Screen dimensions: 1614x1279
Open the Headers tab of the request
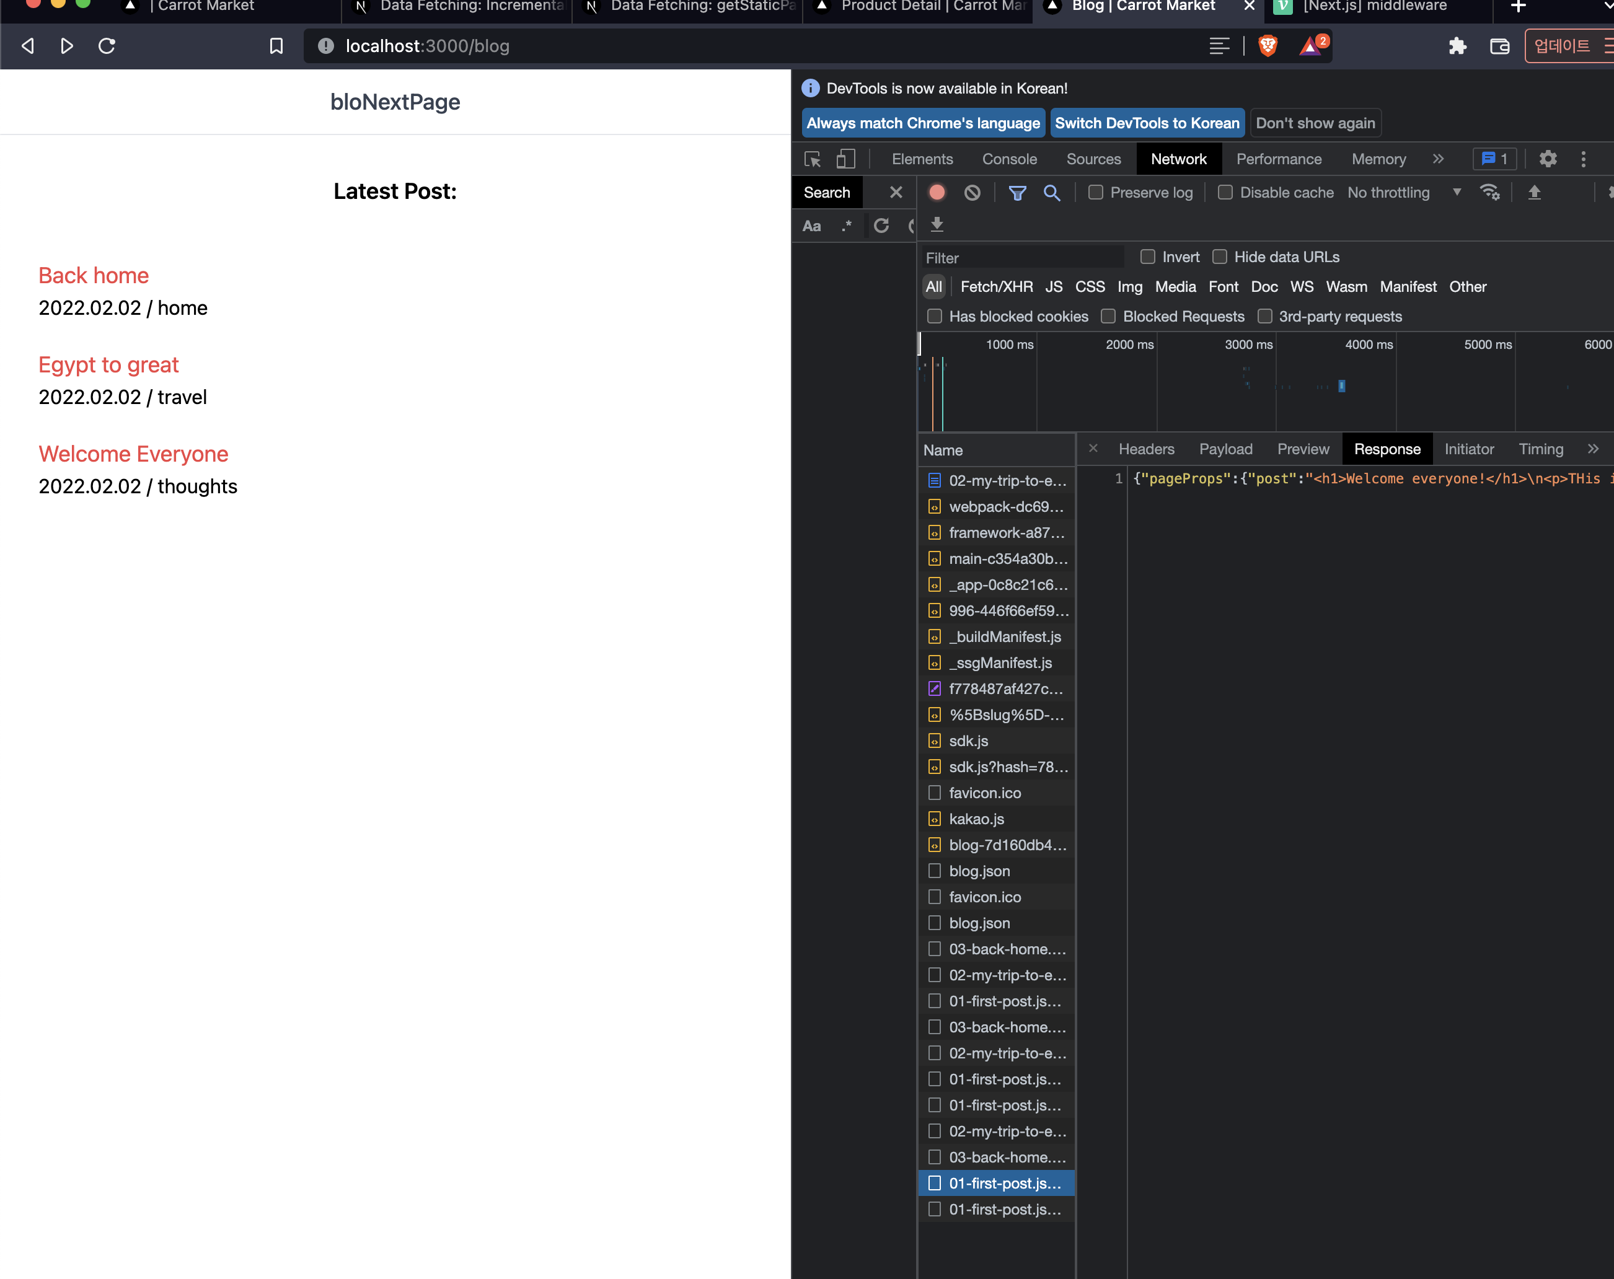pos(1146,449)
